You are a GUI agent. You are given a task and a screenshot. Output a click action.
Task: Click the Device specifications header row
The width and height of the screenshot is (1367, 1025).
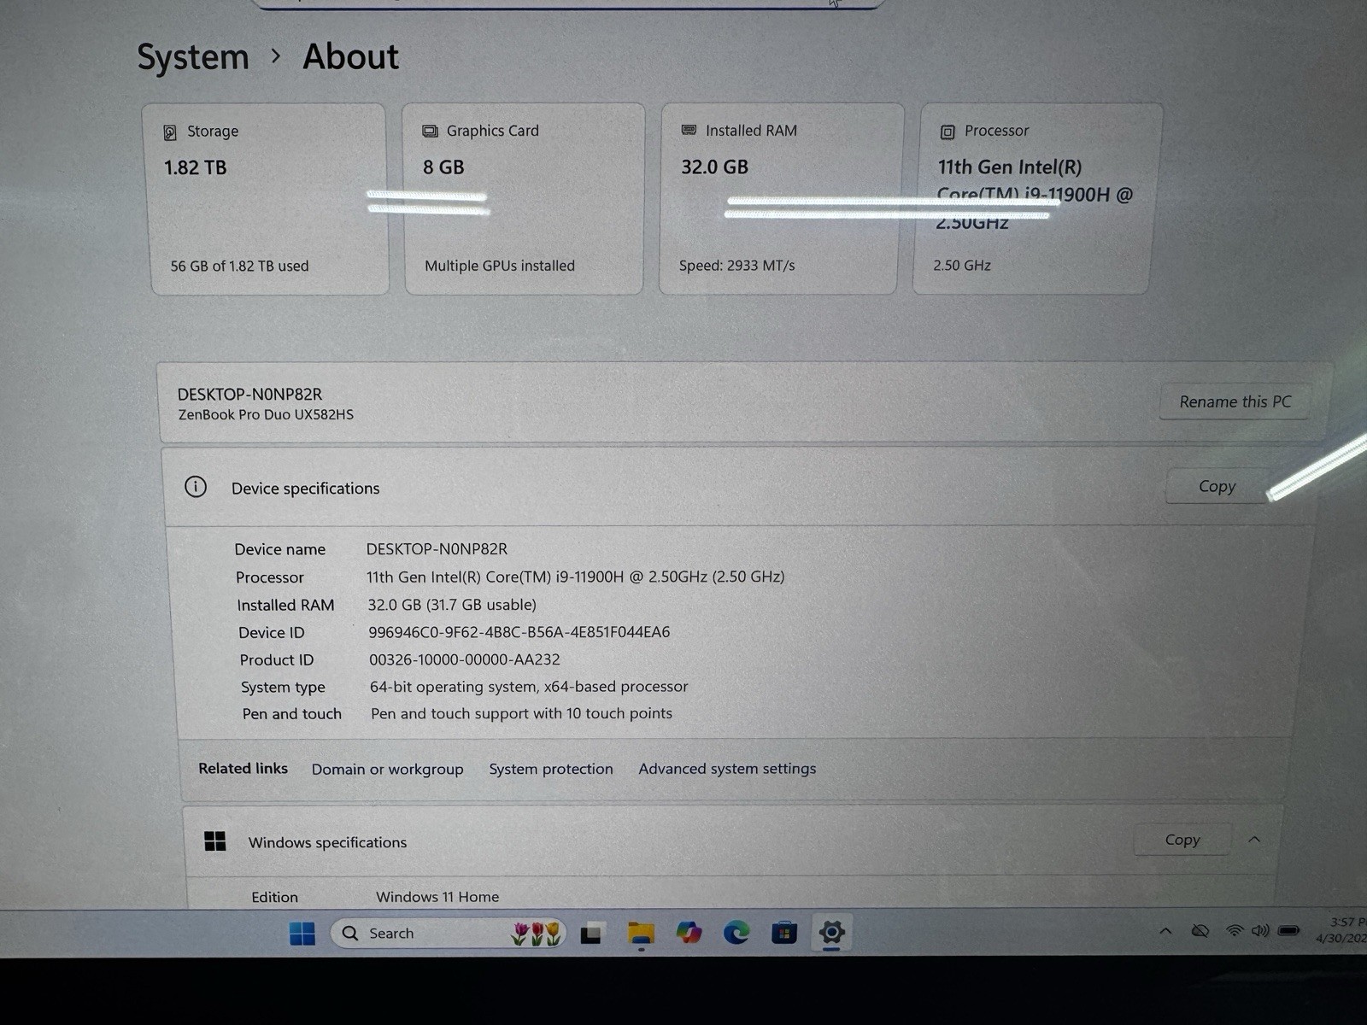[x=739, y=487]
